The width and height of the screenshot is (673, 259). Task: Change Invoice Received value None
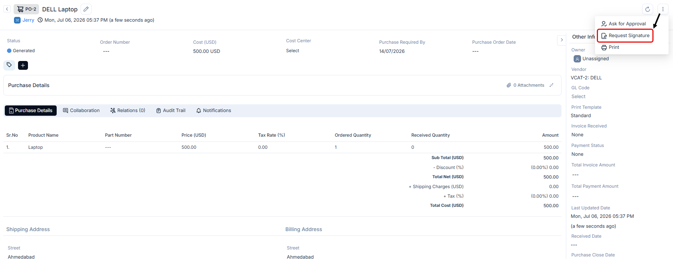(577, 135)
